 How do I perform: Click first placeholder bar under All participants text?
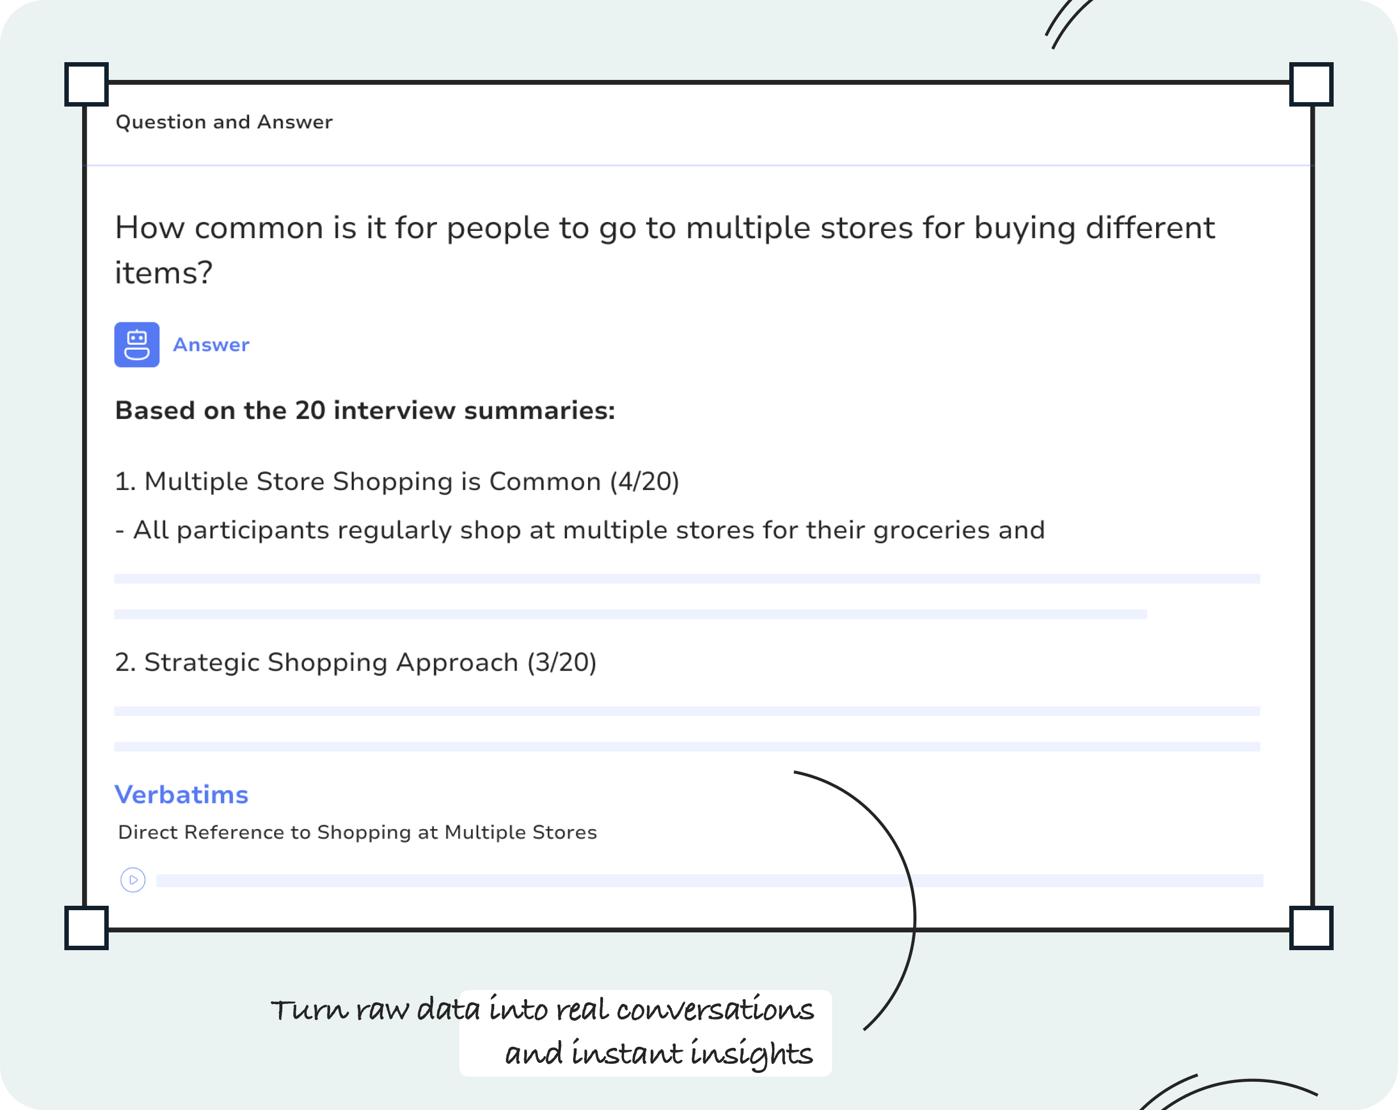coord(687,579)
